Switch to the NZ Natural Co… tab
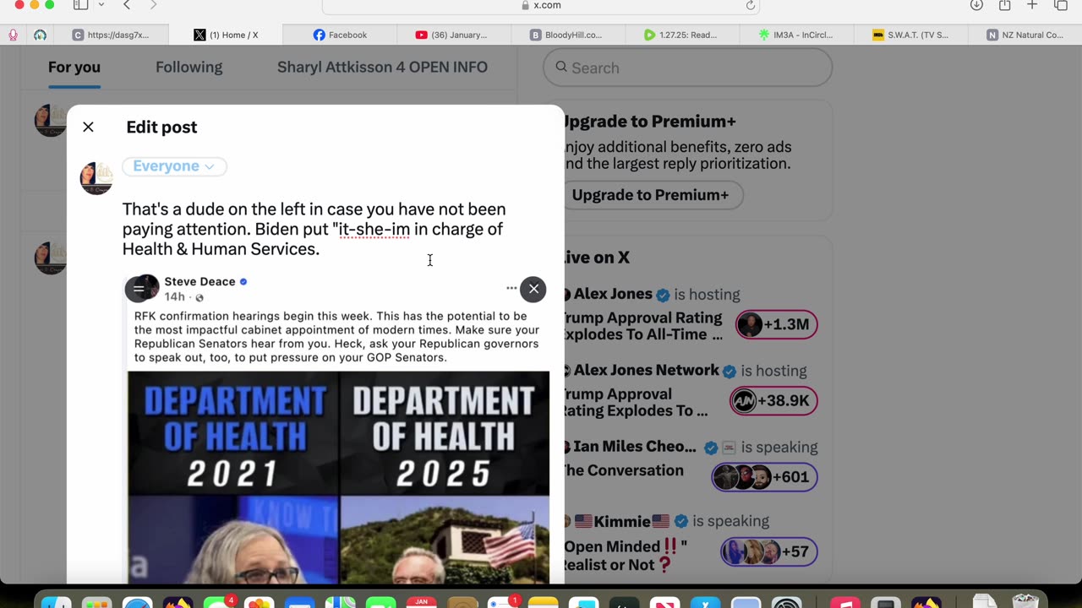Screen dimensions: 1082x608 1025,35
